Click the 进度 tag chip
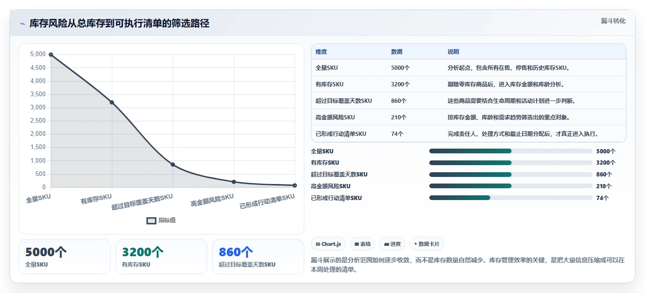This screenshot has height=293, width=645. 392,244
